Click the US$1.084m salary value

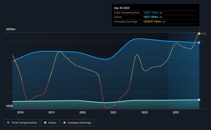click(151, 17)
